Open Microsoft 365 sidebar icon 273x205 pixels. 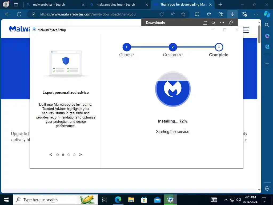pyautogui.click(x=267, y=36)
